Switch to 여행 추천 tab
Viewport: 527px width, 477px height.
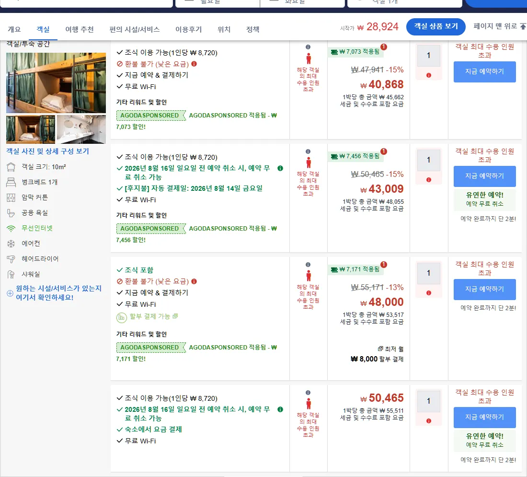pyautogui.click(x=80, y=29)
